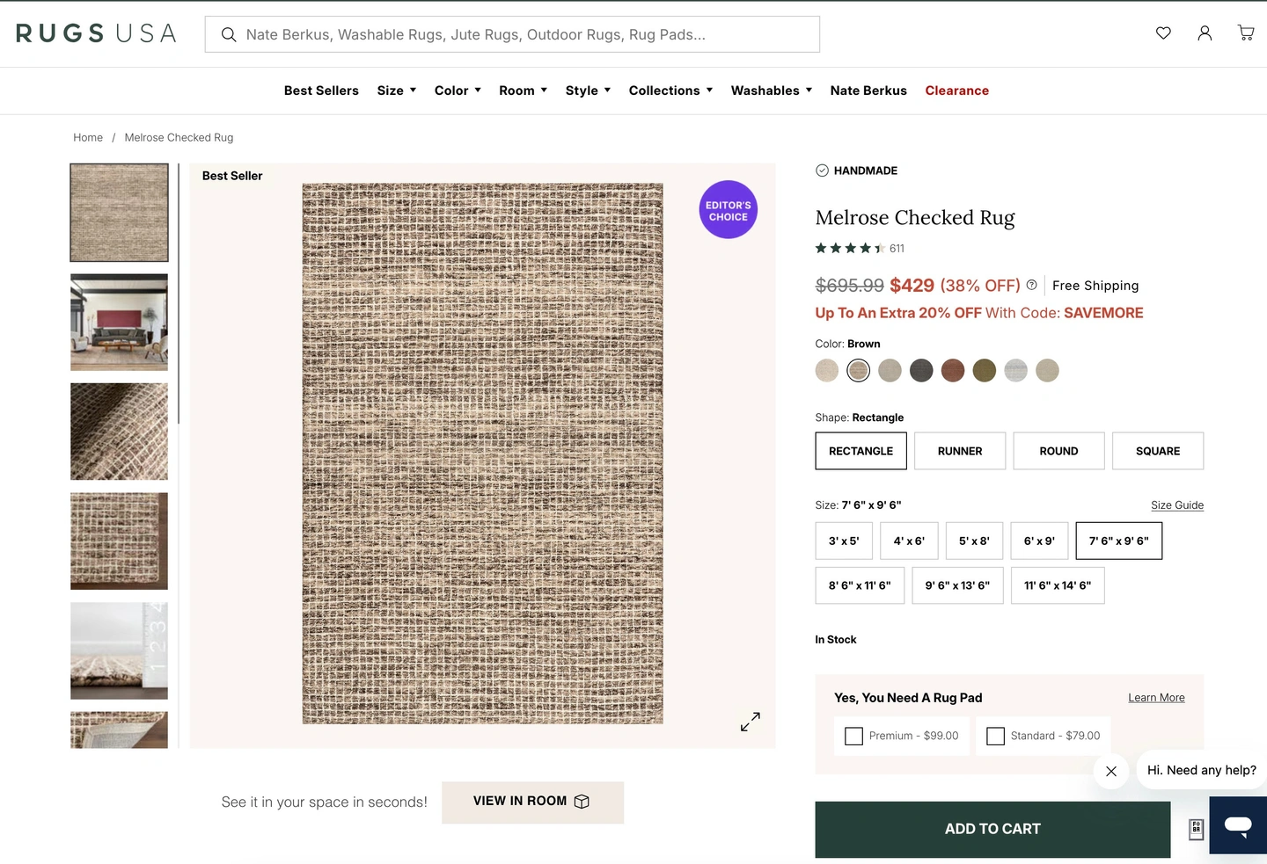The width and height of the screenshot is (1267, 864).
Task: Select the Runner shape option
Action: tap(960, 451)
